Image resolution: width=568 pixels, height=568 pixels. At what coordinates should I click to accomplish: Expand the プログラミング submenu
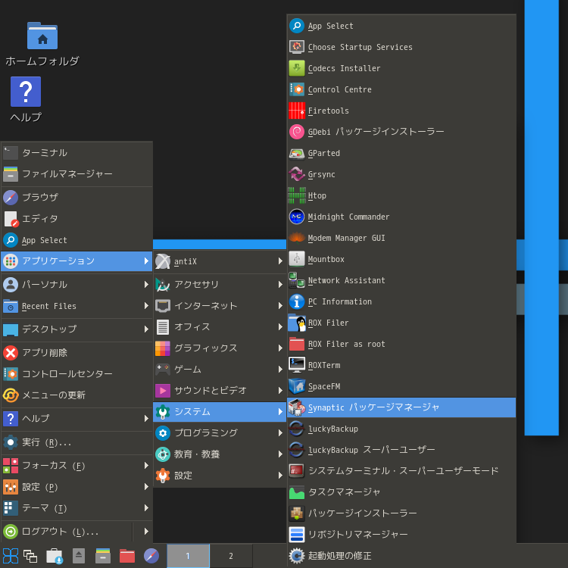pos(220,433)
